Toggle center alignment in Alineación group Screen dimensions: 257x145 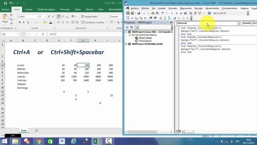click(63, 23)
